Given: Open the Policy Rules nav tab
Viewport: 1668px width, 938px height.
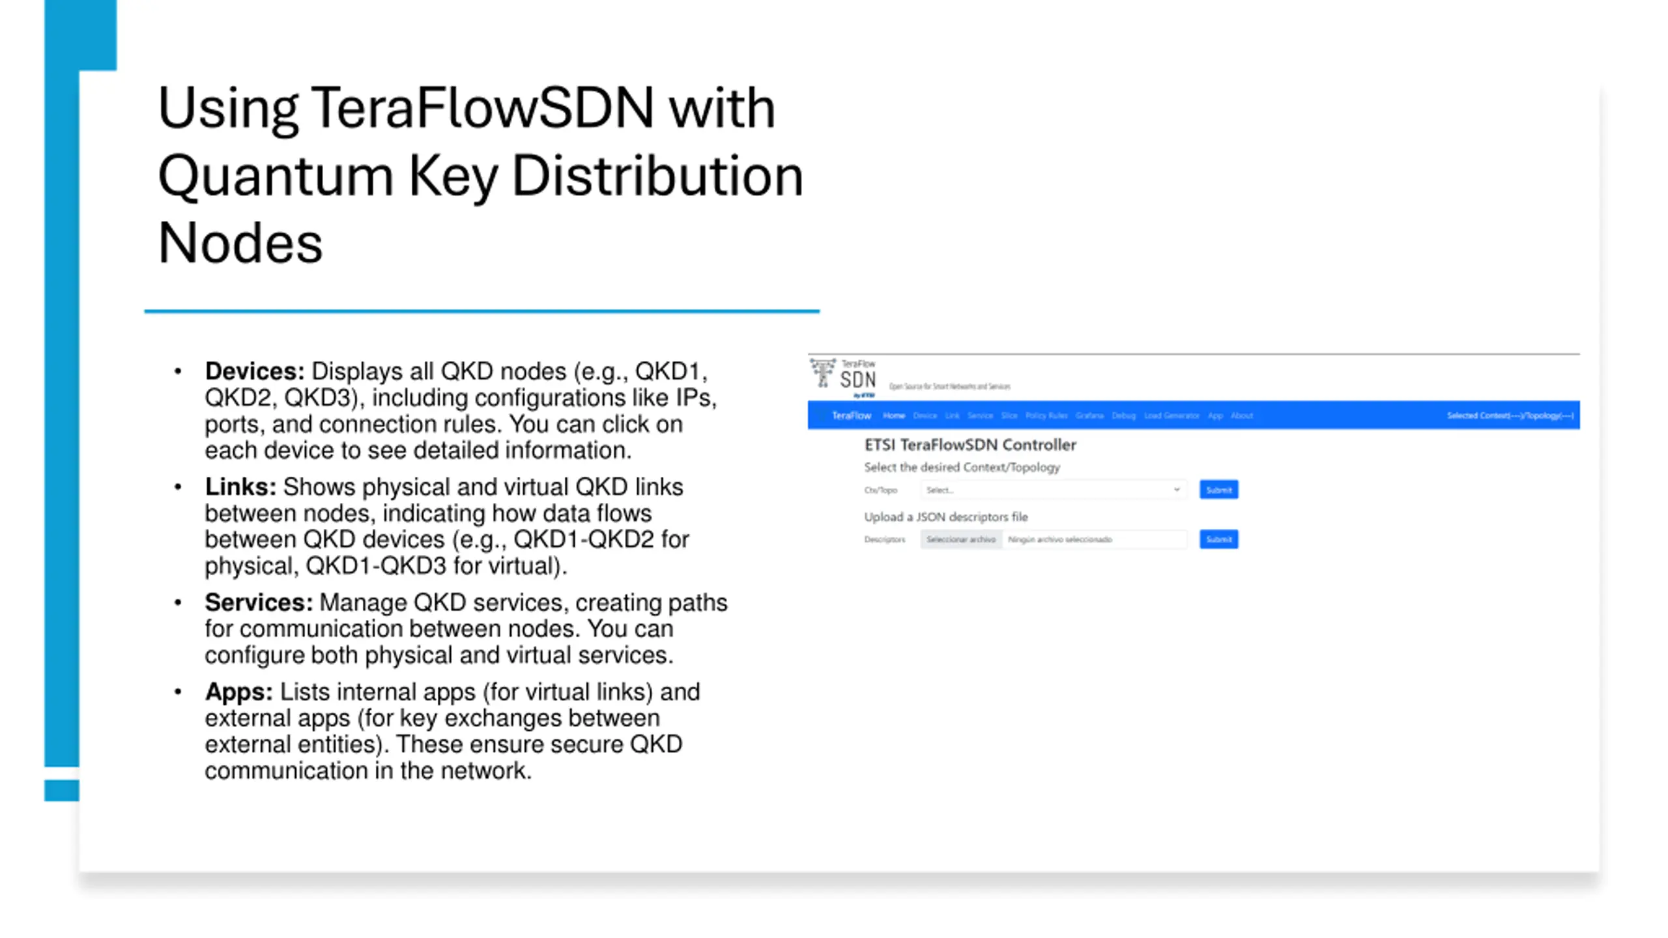Looking at the screenshot, I should [x=1046, y=416].
